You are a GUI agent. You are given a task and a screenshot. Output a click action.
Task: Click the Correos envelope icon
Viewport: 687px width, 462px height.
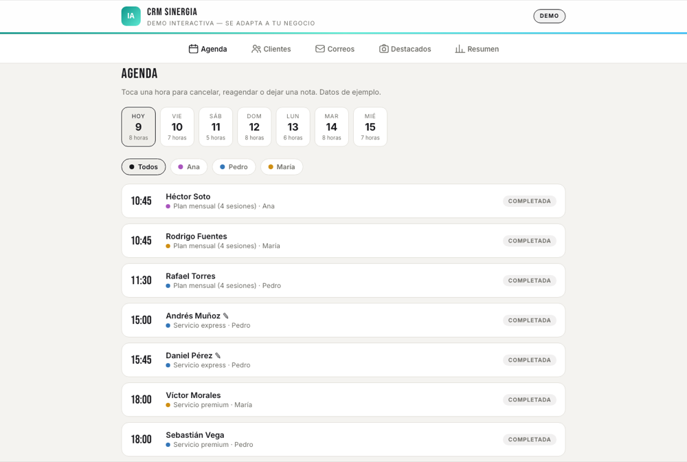[x=320, y=49]
